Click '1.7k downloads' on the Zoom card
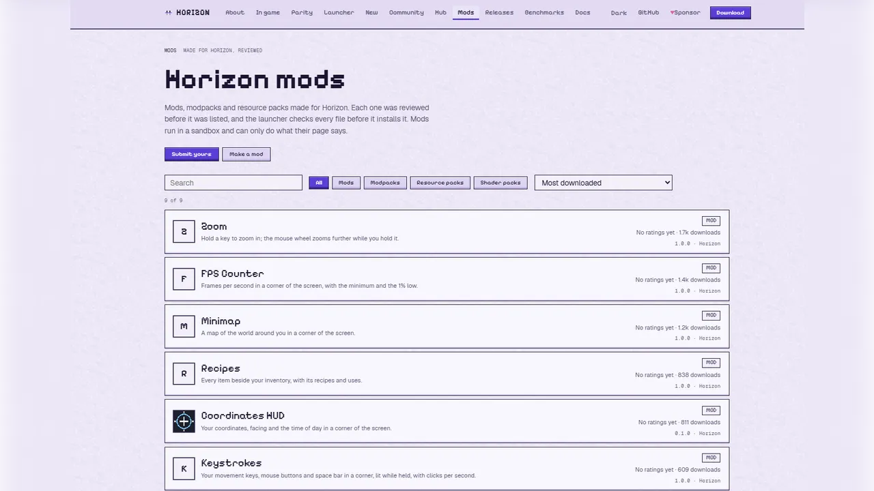Viewport: 874px width, 491px height. [699, 233]
